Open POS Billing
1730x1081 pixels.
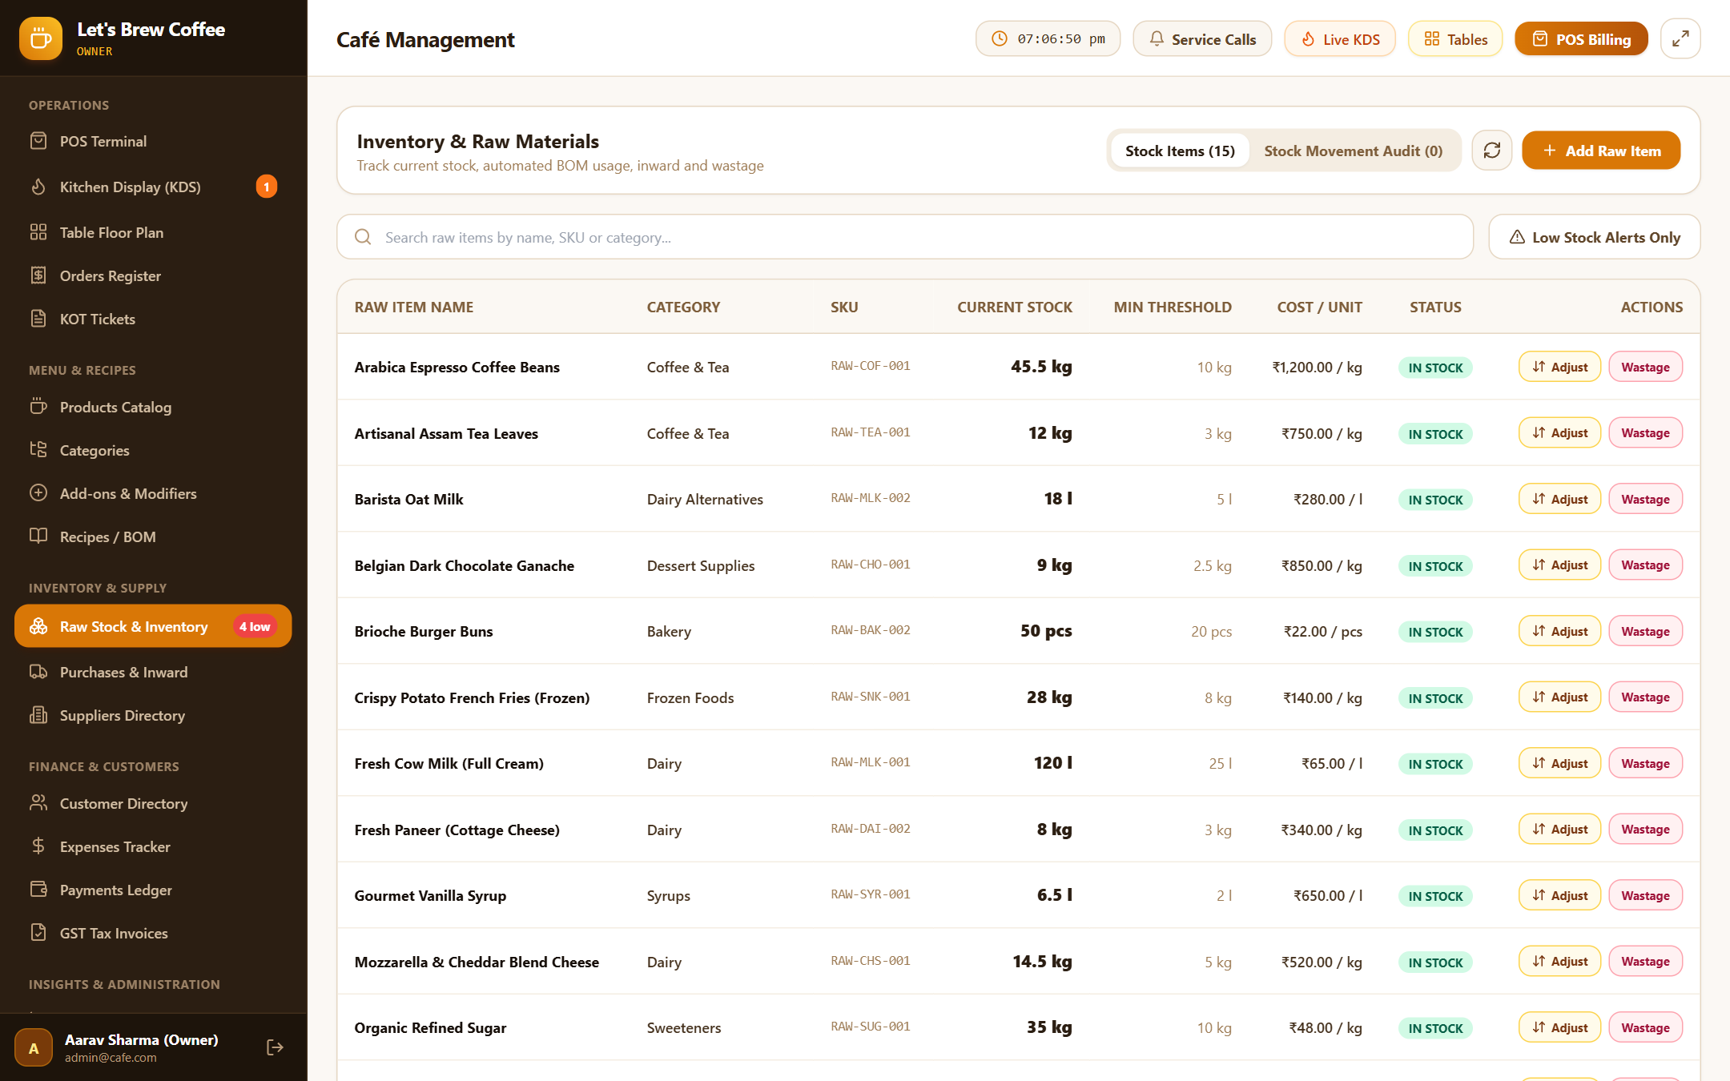[x=1581, y=38]
